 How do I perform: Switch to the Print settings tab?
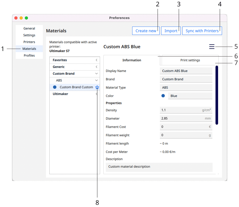pyautogui.click(x=190, y=60)
